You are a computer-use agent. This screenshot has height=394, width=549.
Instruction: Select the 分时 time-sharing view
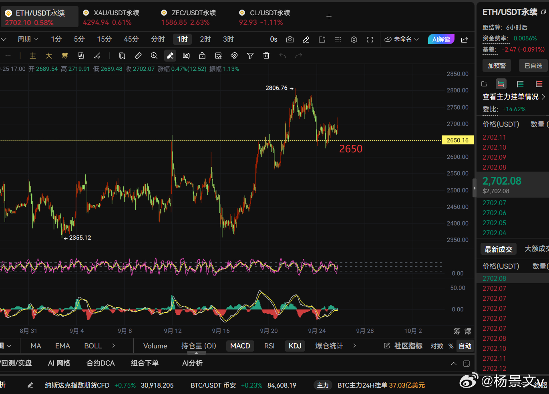158,39
